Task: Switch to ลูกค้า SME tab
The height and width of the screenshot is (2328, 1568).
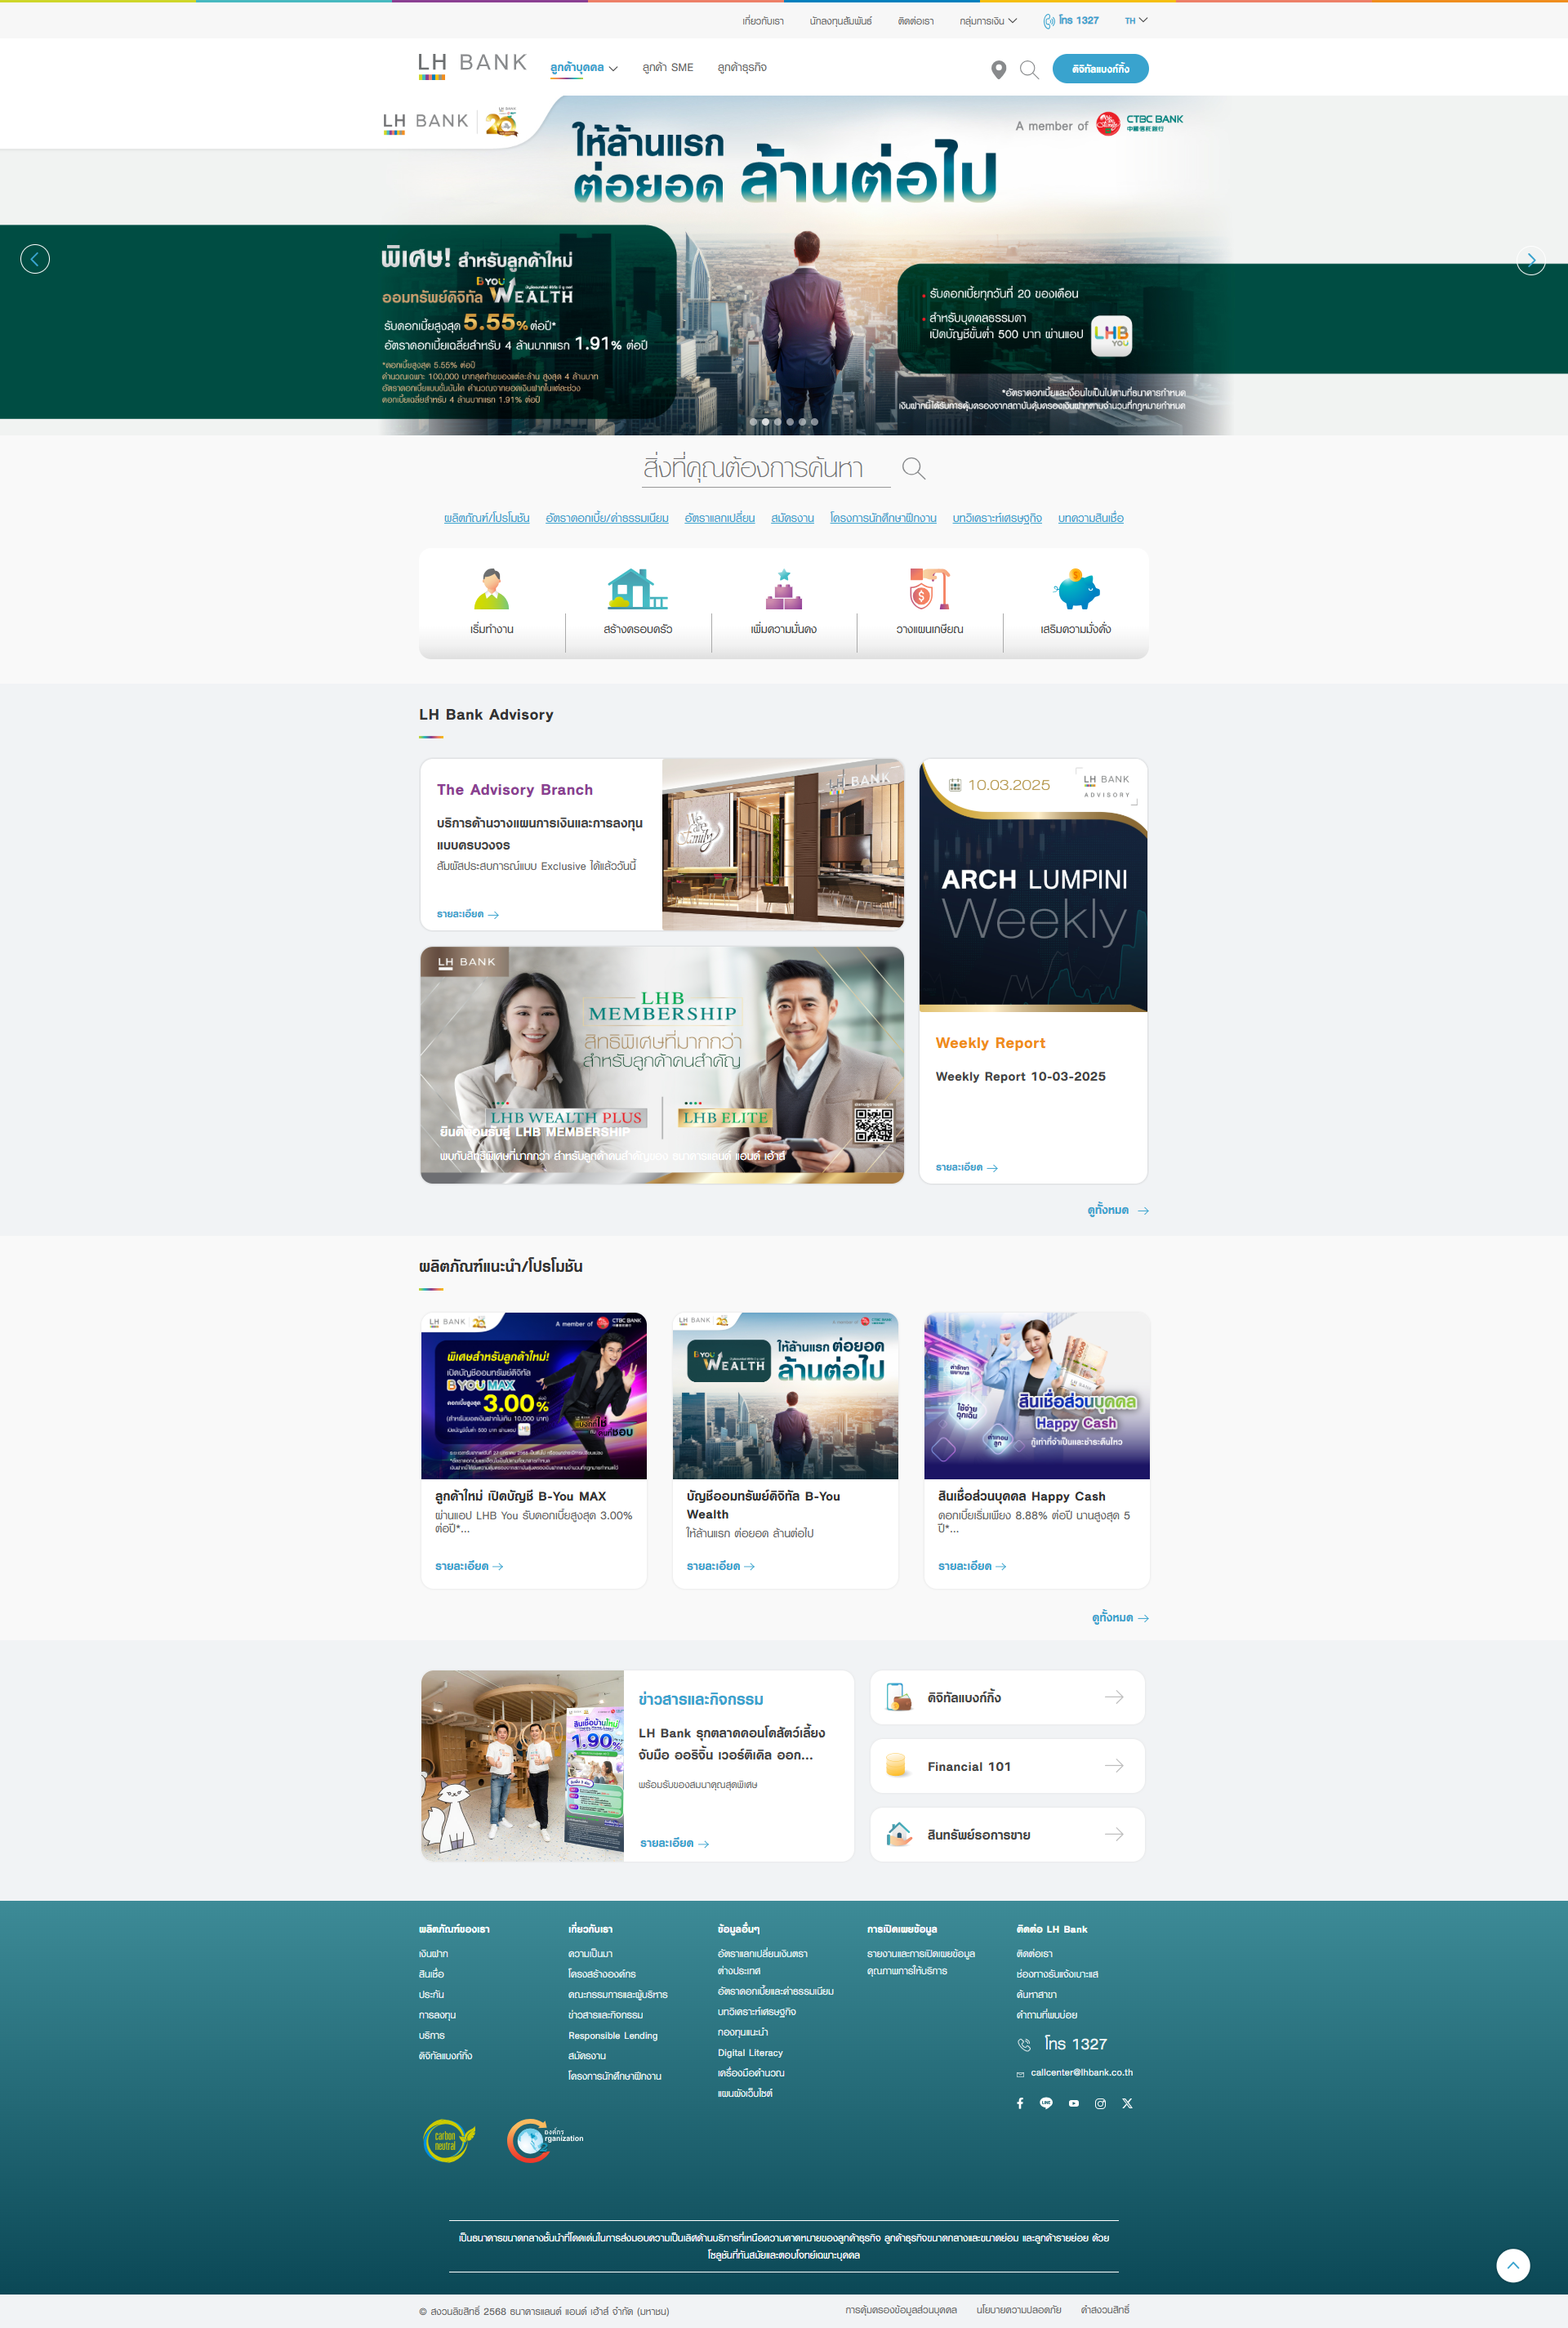Action: point(667,67)
